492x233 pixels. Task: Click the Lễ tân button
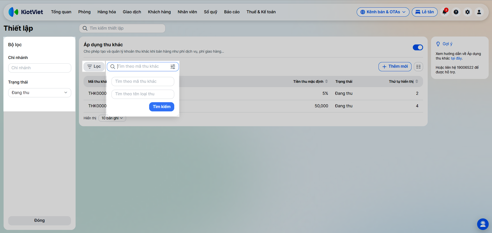click(x=425, y=12)
